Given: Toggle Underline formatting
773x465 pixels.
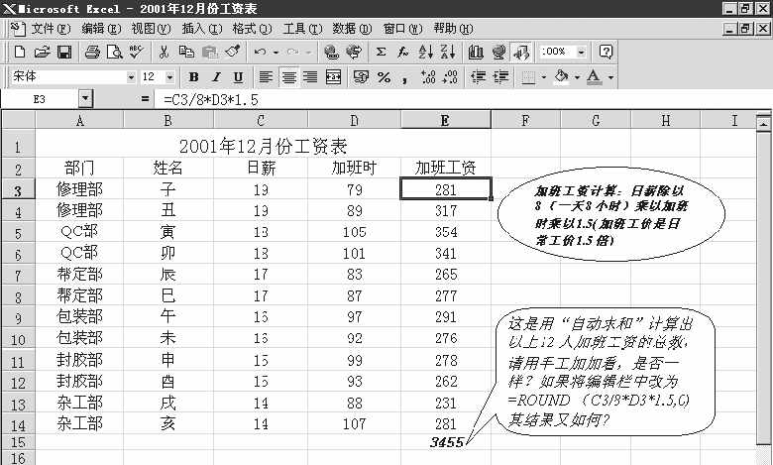Looking at the screenshot, I should pos(238,77).
